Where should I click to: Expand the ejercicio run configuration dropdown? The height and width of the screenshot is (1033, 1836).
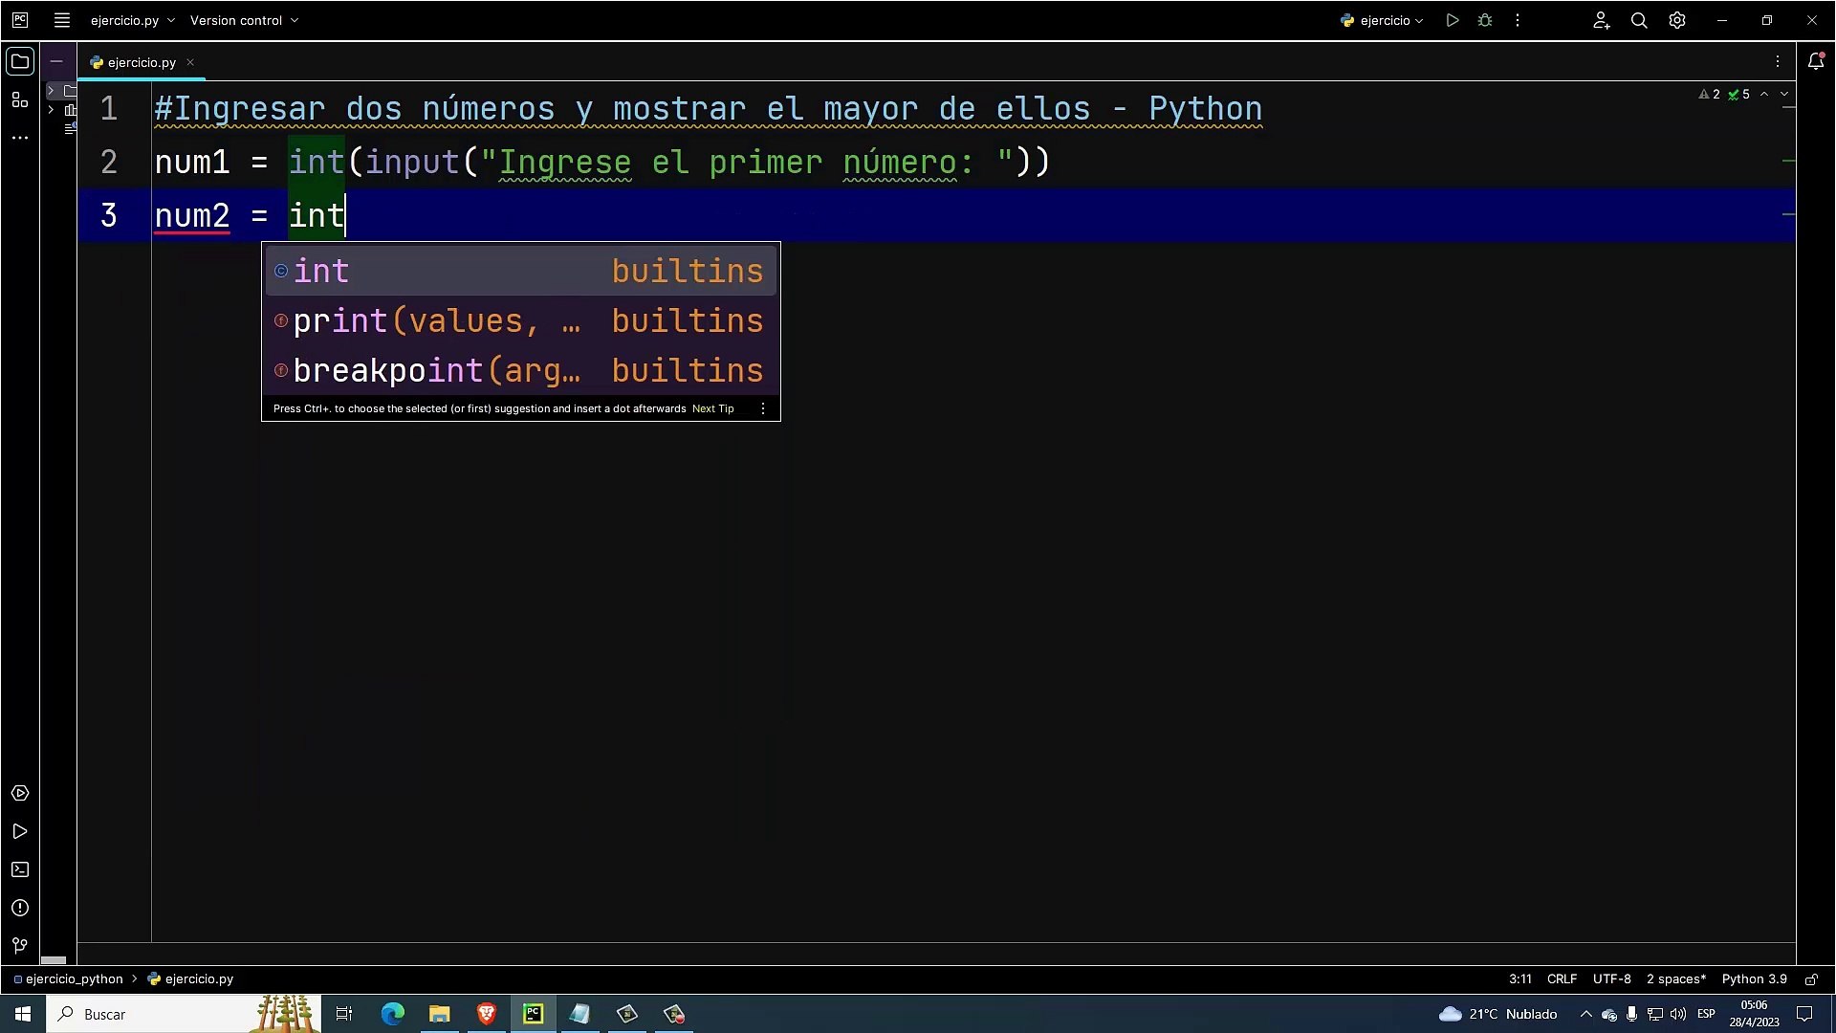point(1383,20)
